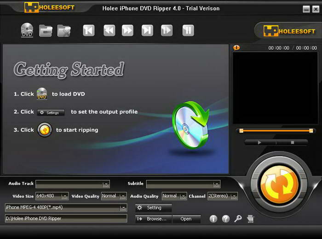The image size is (322, 239).
Task: Click the key registration icon
Action: 238,219
